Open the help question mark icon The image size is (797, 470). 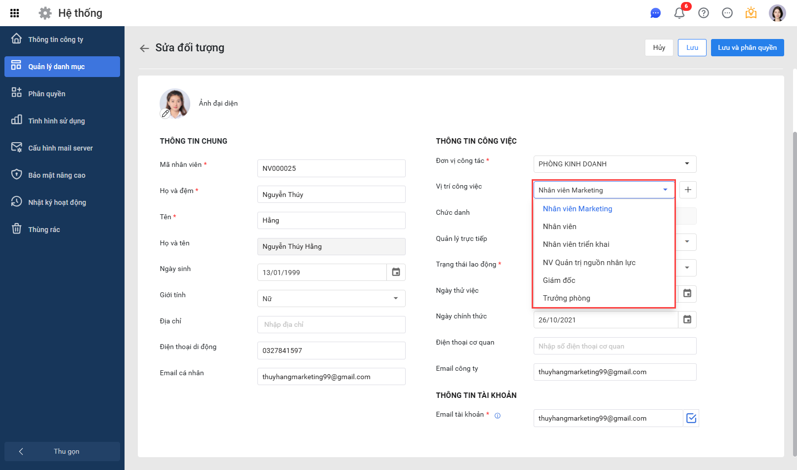pyautogui.click(x=704, y=13)
